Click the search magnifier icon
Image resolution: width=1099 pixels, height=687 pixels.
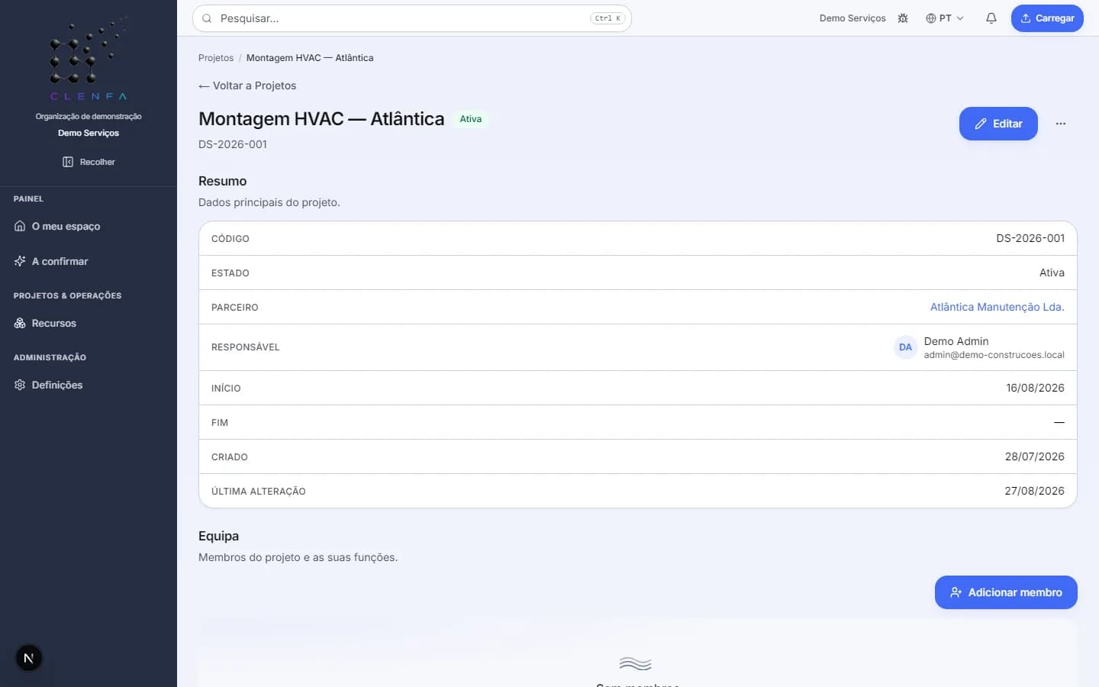(207, 18)
